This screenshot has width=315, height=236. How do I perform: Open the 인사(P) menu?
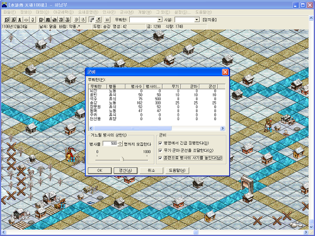point(109,12)
